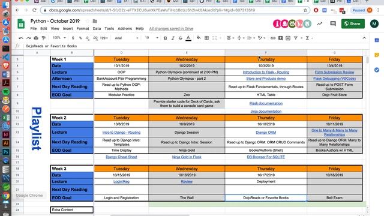
Task: Insert chart from toolbar
Action: coord(288,38)
